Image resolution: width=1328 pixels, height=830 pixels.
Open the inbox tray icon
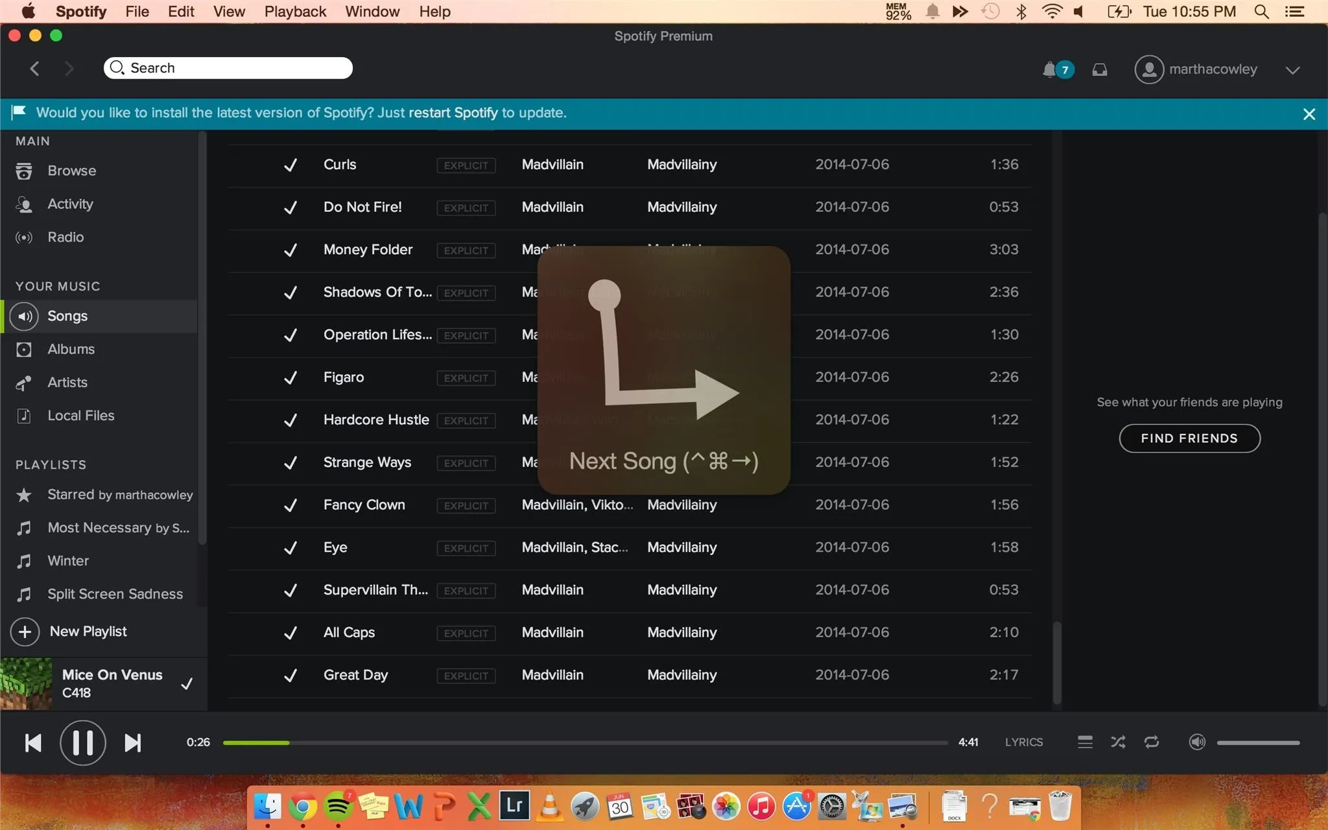point(1100,69)
